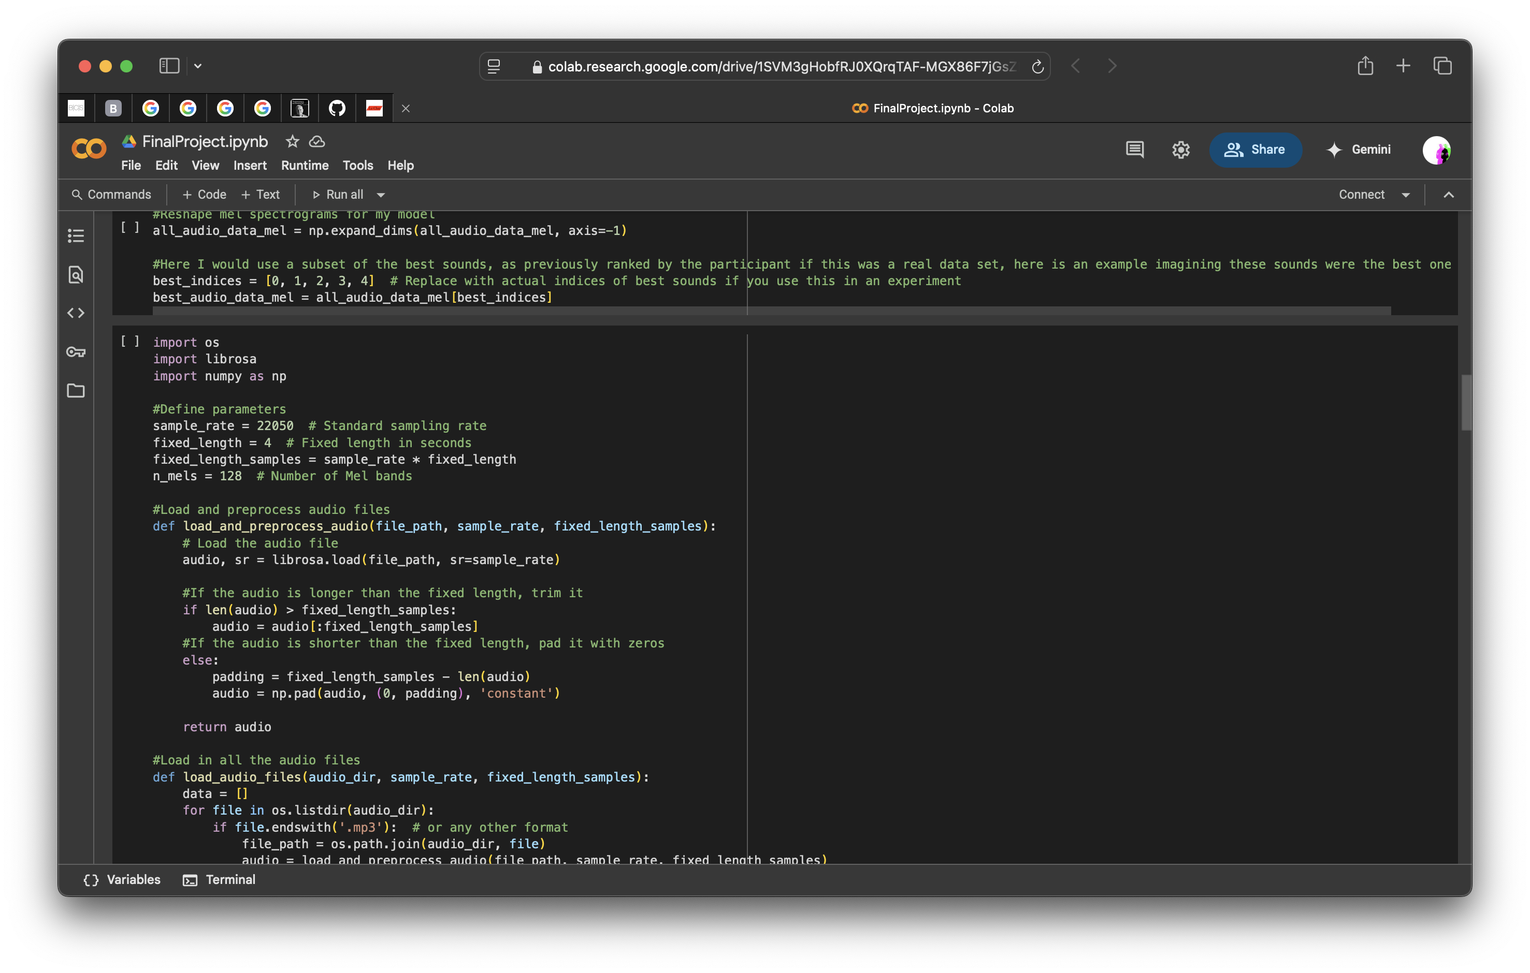Click the 'data = []' line

[x=215, y=793]
